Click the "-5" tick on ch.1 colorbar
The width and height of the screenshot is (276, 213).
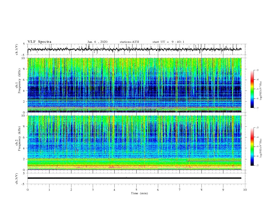[257, 89]
